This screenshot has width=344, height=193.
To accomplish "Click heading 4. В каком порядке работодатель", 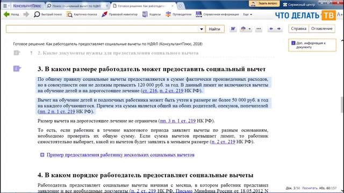I will 146,175.
